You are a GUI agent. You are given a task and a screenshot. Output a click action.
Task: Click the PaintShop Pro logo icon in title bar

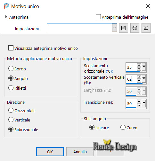tap(6, 6)
